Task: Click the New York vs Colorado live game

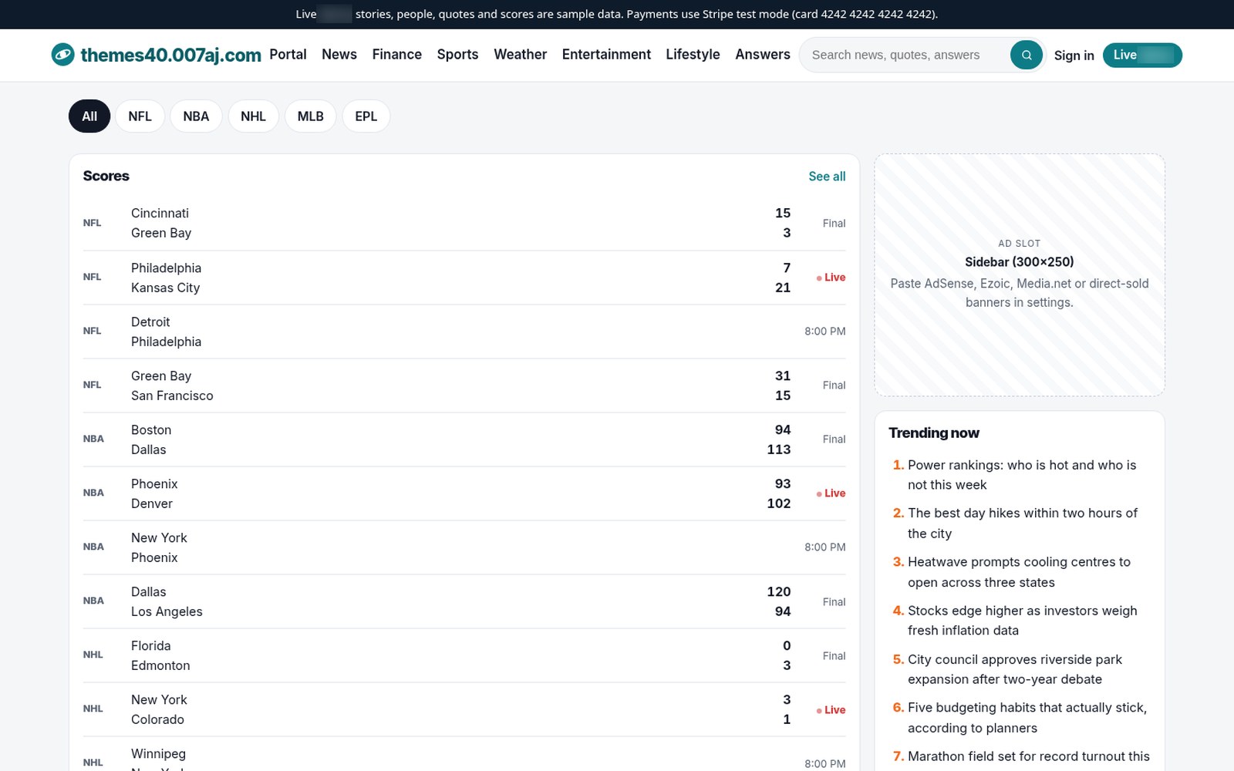Action: click(464, 709)
